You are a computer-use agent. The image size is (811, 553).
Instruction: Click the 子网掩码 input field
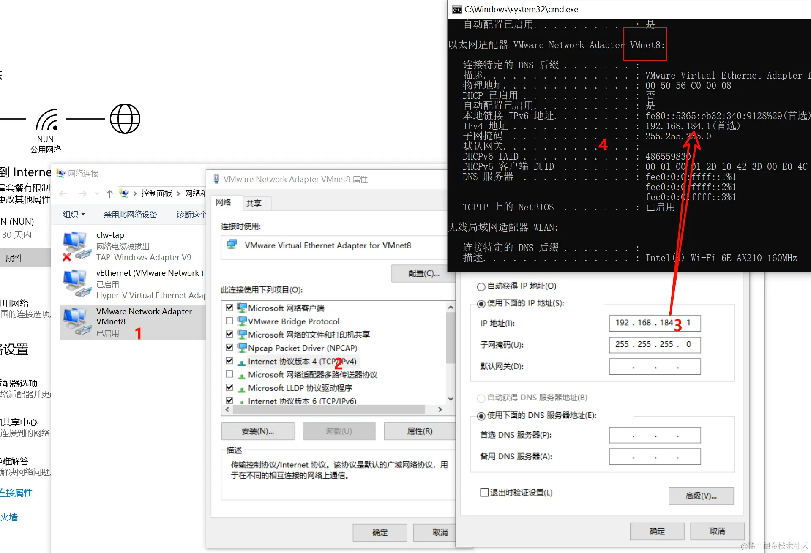[655, 345]
